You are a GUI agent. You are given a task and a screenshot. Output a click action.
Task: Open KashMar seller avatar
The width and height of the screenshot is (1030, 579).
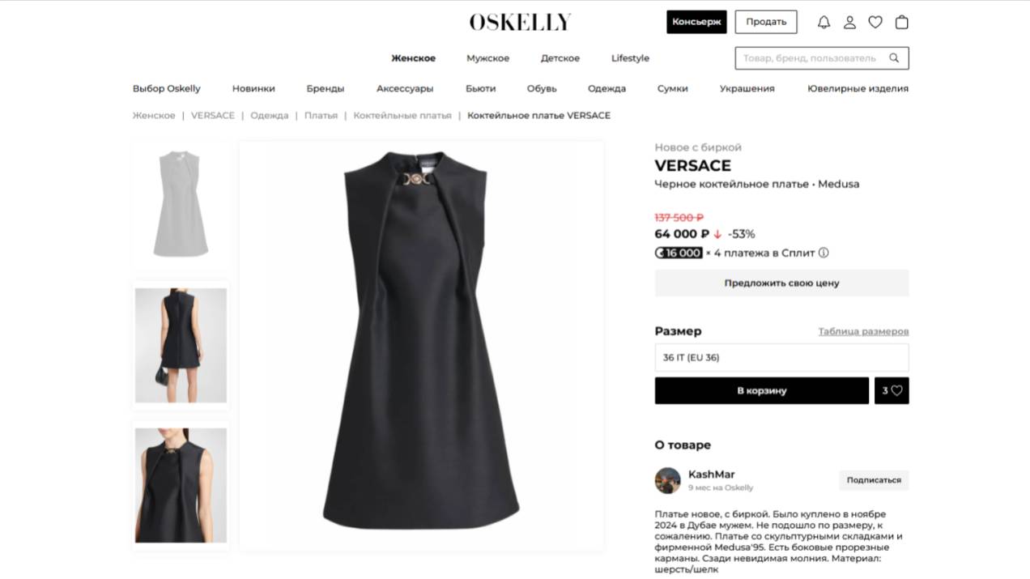point(668,480)
